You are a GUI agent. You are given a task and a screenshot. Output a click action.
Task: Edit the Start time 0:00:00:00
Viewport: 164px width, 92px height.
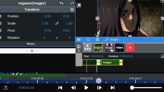97,56
